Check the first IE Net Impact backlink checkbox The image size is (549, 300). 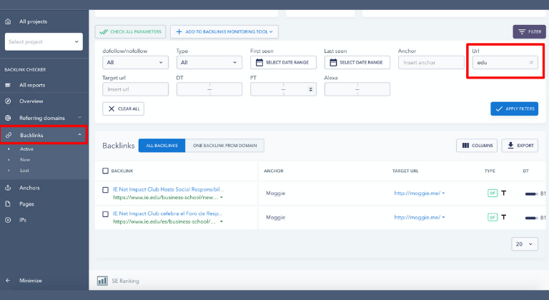click(x=106, y=193)
